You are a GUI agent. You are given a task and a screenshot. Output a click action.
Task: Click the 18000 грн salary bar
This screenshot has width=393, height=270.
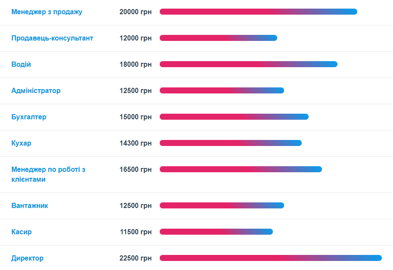pos(248,64)
